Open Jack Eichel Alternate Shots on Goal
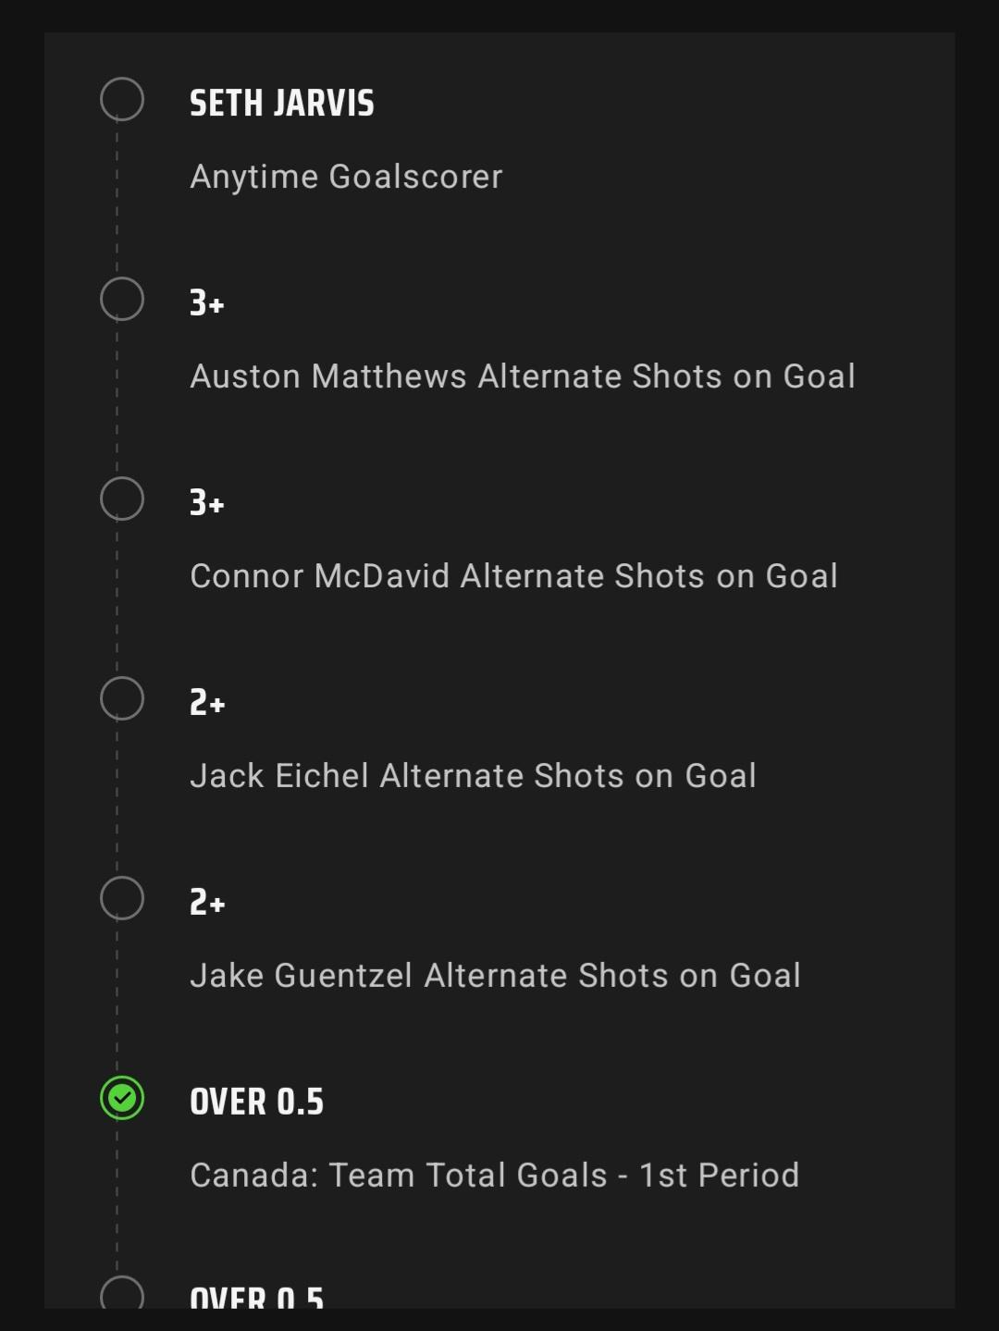 474,776
